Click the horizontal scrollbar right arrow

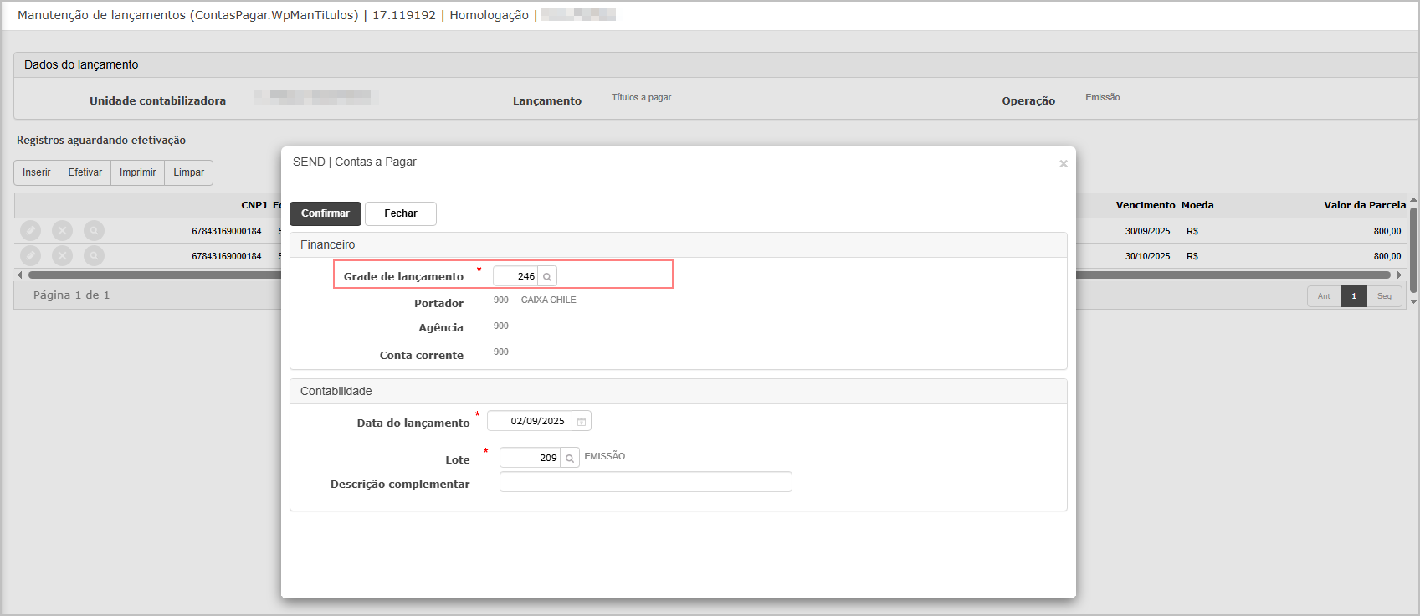pyautogui.click(x=1399, y=275)
